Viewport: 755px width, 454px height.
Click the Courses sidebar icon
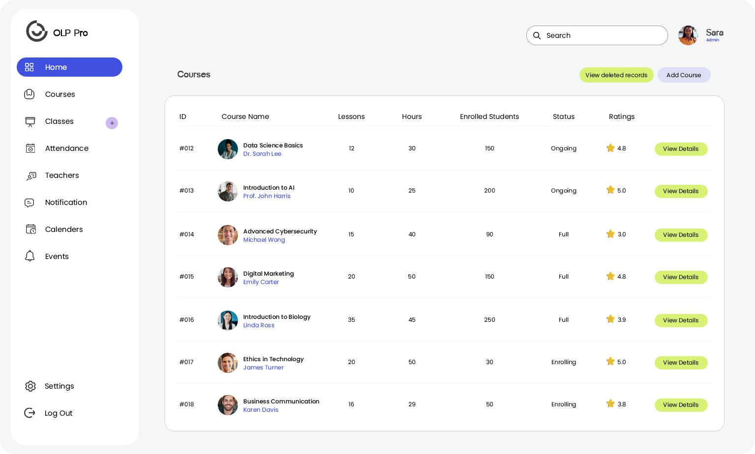(x=29, y=94)
